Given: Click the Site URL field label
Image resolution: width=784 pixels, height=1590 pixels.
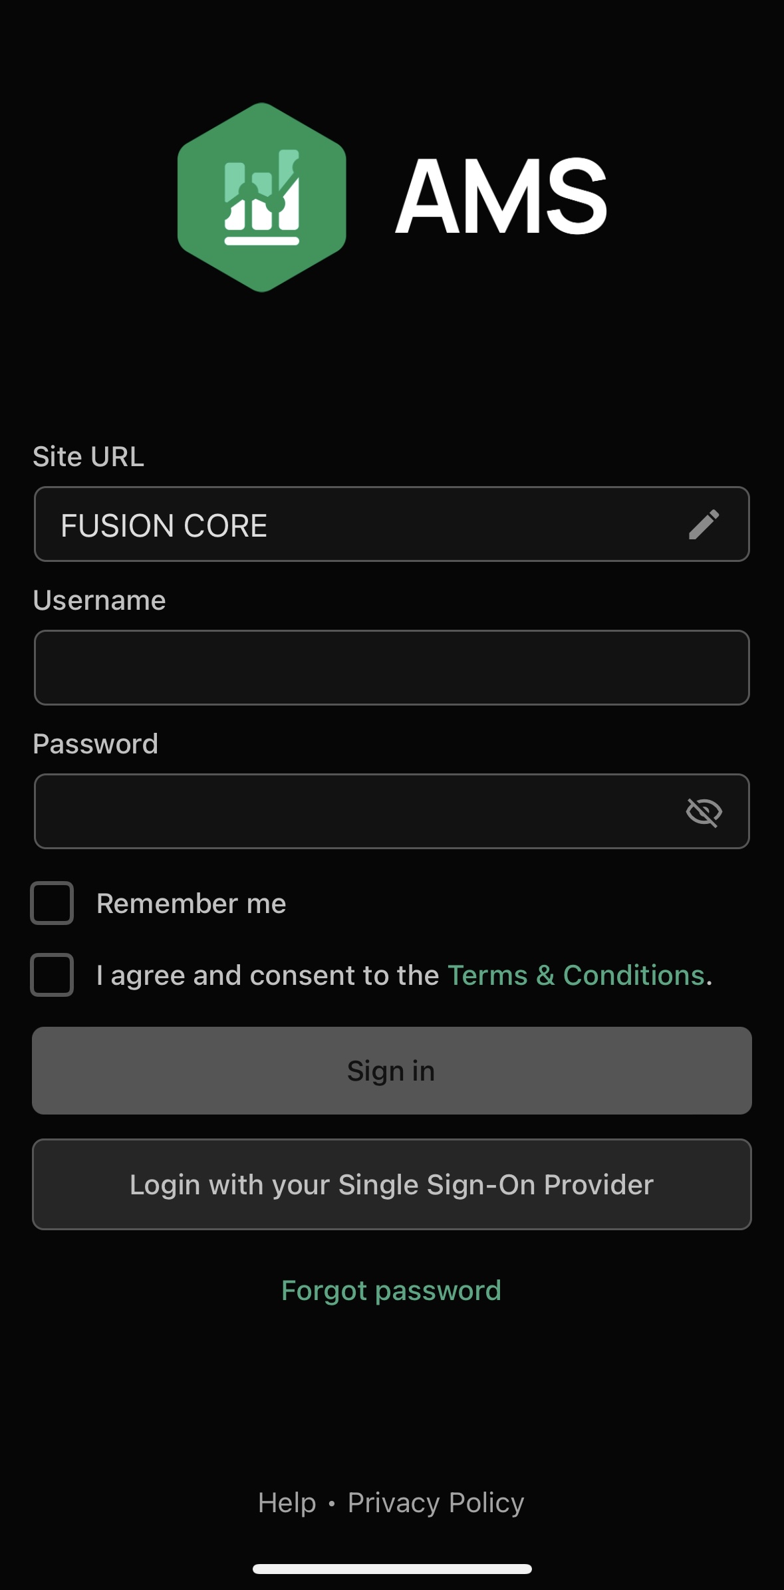Looking at the screenshot, I should tap(88, 457).
